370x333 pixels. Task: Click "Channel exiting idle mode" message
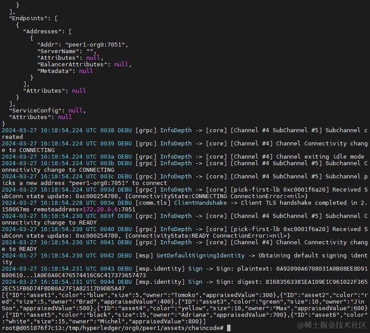tap(320, 157)
